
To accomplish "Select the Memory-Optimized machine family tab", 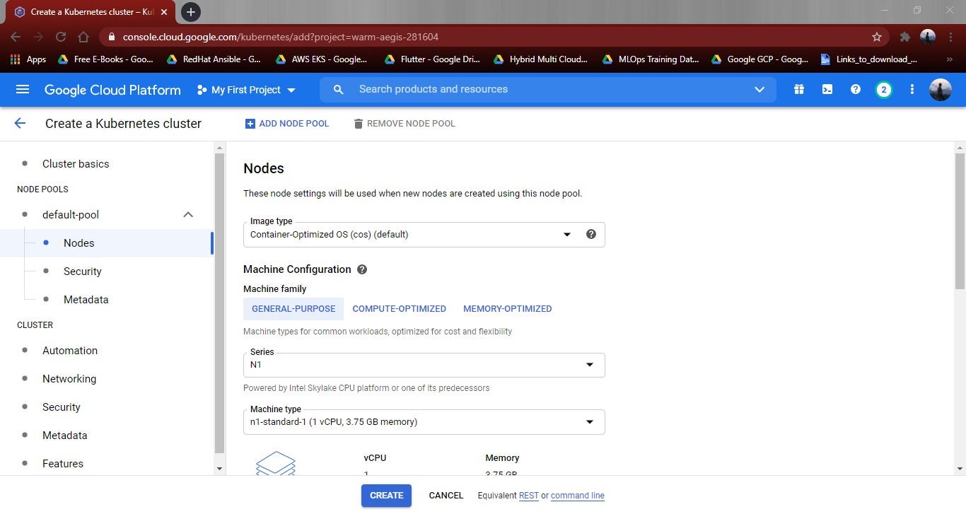I will 507,309.
